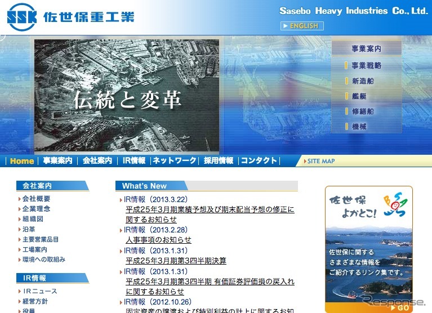Screen dimensions: 432x313
Task: Open the 平成25年3月期第3四半期決算 news link
Action: (x=176, y=261)
